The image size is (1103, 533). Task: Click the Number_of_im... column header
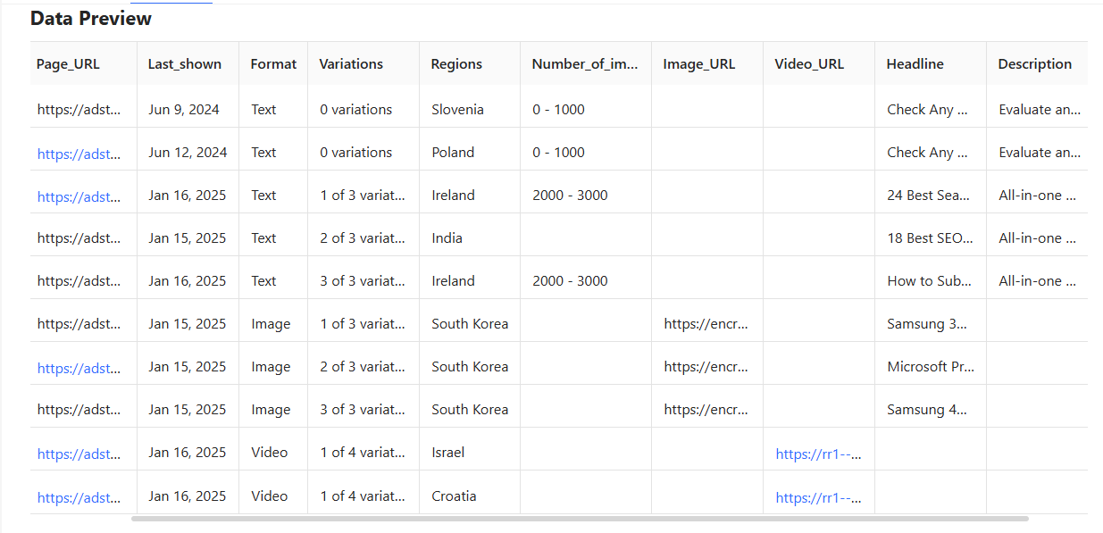(x=585, y=63)
